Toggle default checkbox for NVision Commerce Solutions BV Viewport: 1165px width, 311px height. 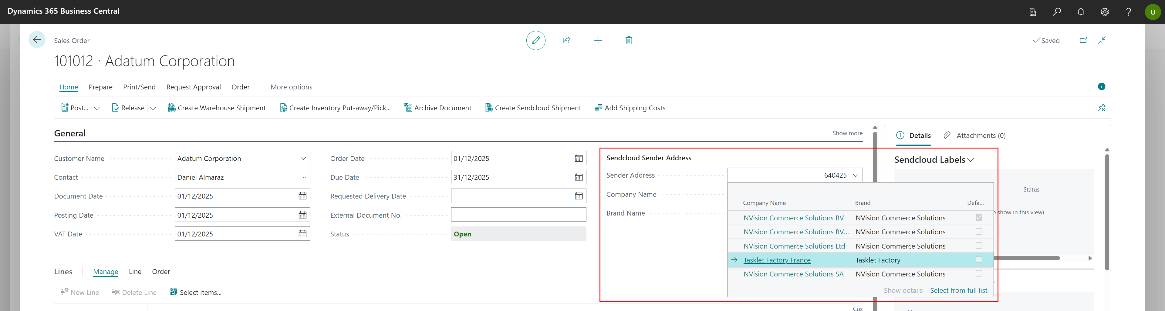tap(979, 218)
